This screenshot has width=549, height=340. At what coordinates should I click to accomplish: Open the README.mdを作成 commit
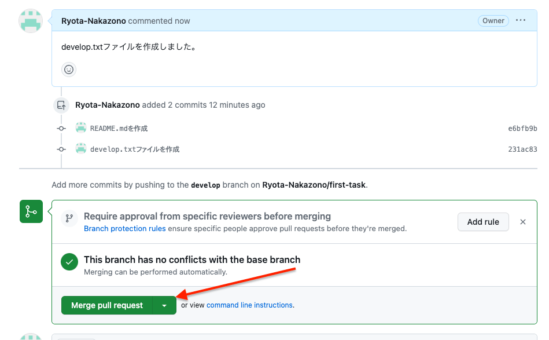(119, 129)
